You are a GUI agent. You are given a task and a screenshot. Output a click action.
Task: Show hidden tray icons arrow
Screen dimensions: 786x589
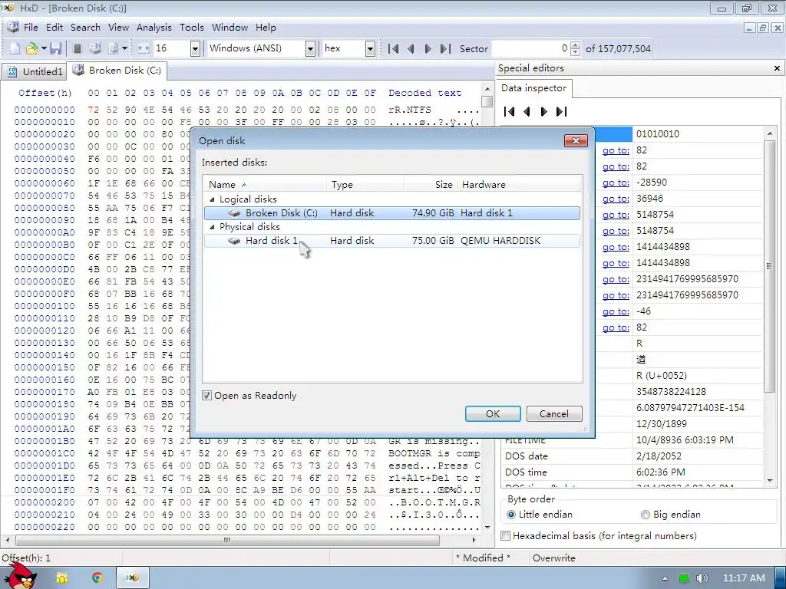665,578
